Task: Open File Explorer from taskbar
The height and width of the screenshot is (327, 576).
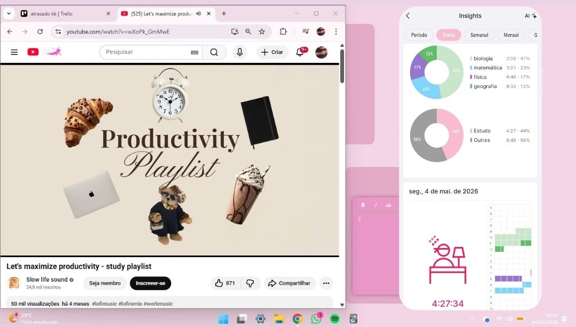Action: coord(279,318)
